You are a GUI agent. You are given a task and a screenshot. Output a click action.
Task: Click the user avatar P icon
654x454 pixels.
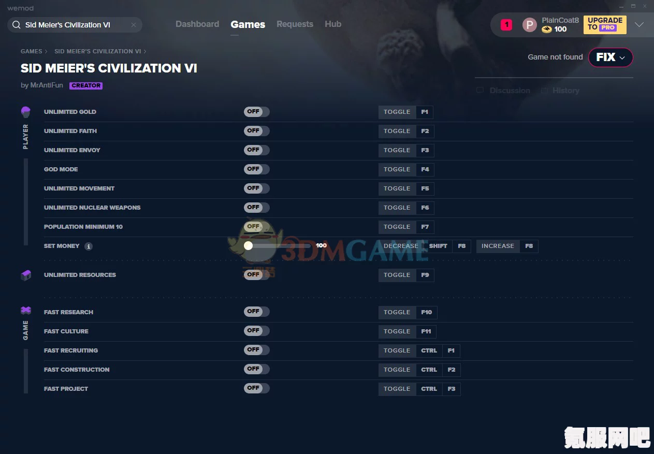coord(530,24)
